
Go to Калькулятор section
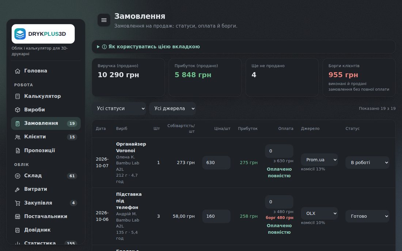click(46, 96)
